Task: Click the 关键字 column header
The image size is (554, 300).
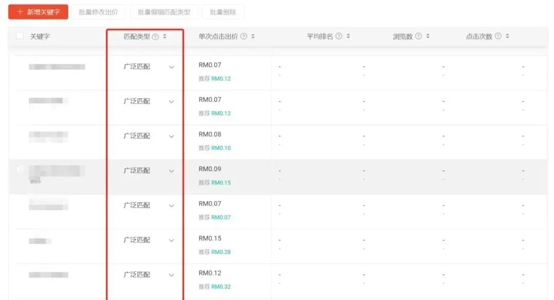Action: pos(39,36)
